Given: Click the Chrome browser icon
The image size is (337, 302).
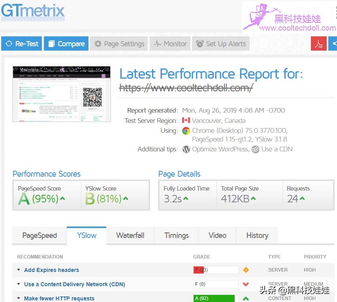Looking at the screenshot, I should point(186,130).
